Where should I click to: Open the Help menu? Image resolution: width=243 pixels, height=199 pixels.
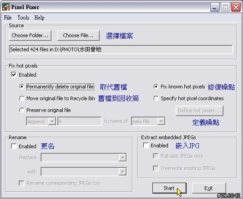click(x=39, y=18)
